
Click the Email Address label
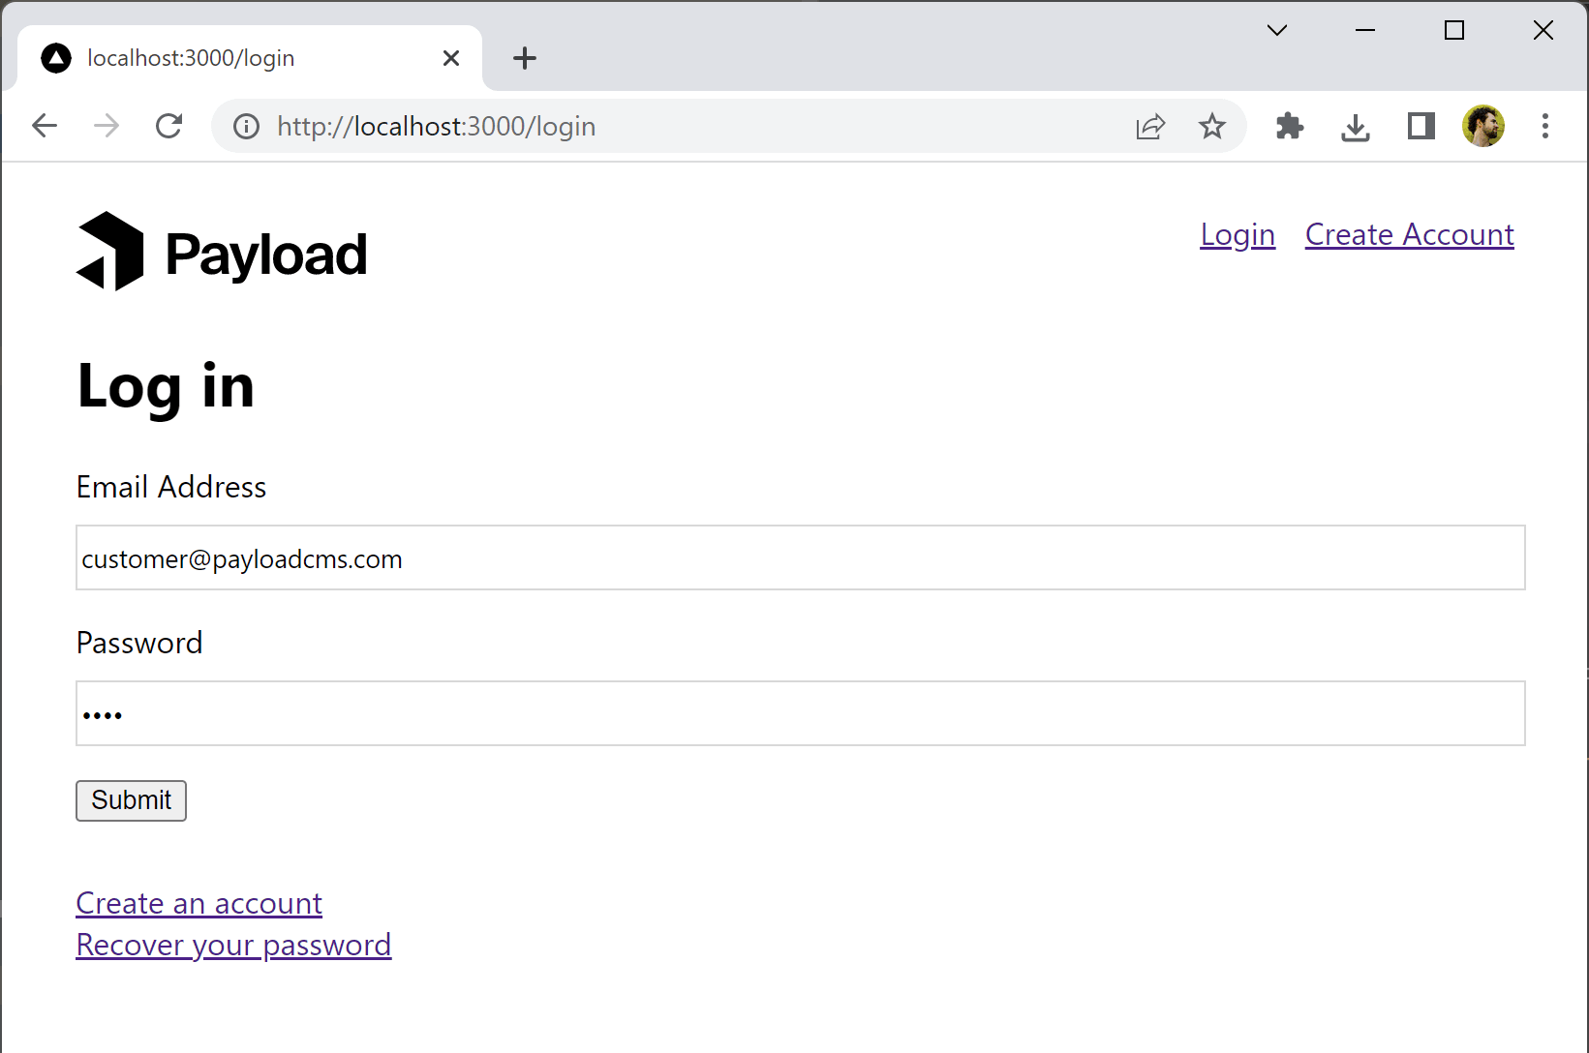tap(171, 487)
